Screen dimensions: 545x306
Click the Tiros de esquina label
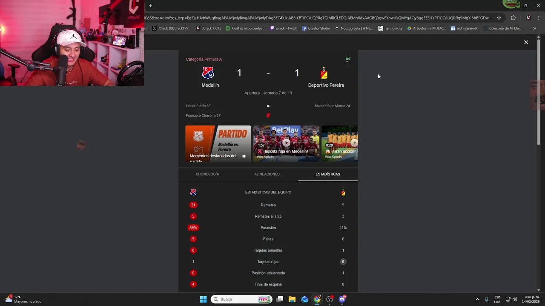268,284
